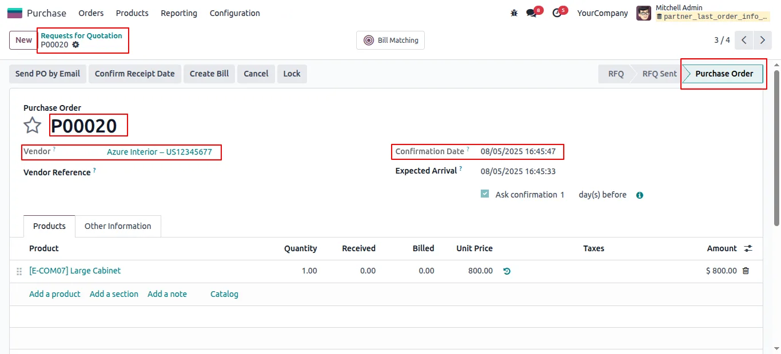
Task: Click the Cancel button
Action: (256, 74)
